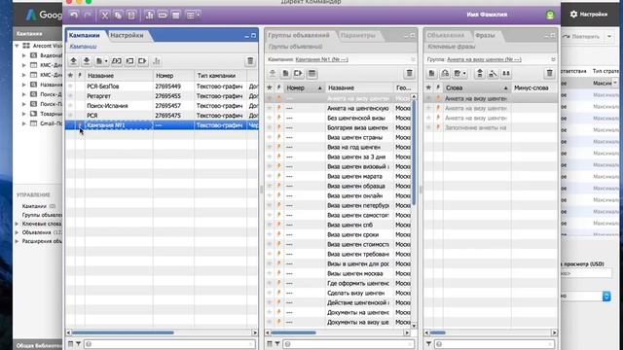Click the binoculars search icon in Phrases toolbar
This screenshot has width=623, height=350.
506,74
